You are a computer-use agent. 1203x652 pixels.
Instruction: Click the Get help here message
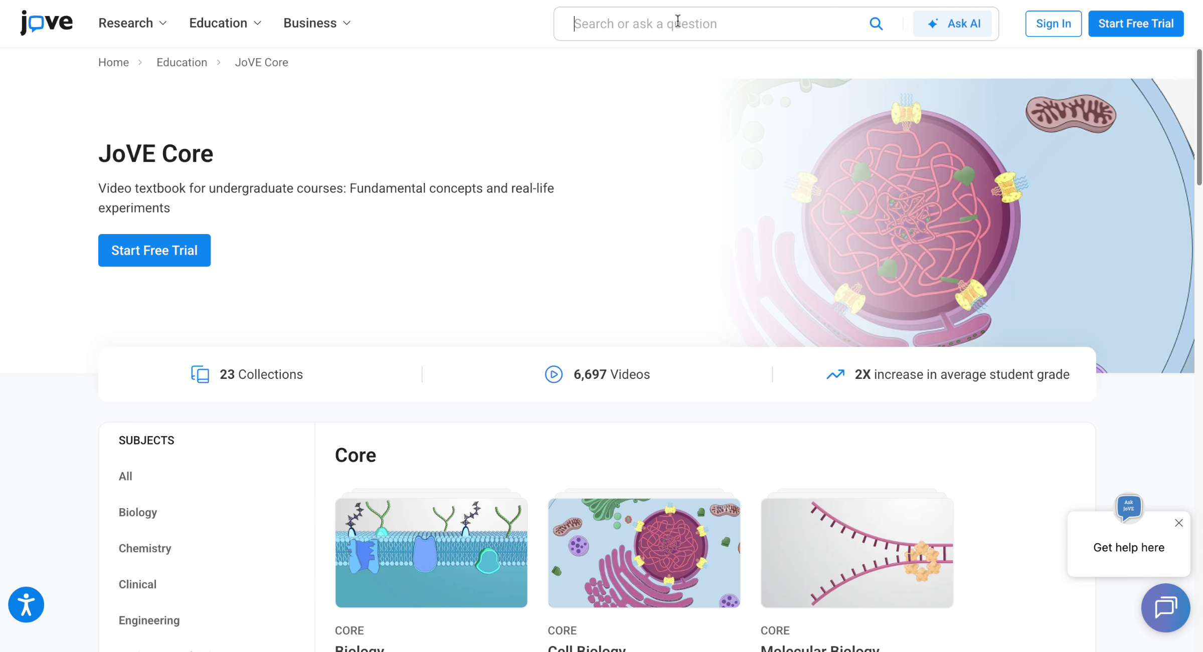1129,547
